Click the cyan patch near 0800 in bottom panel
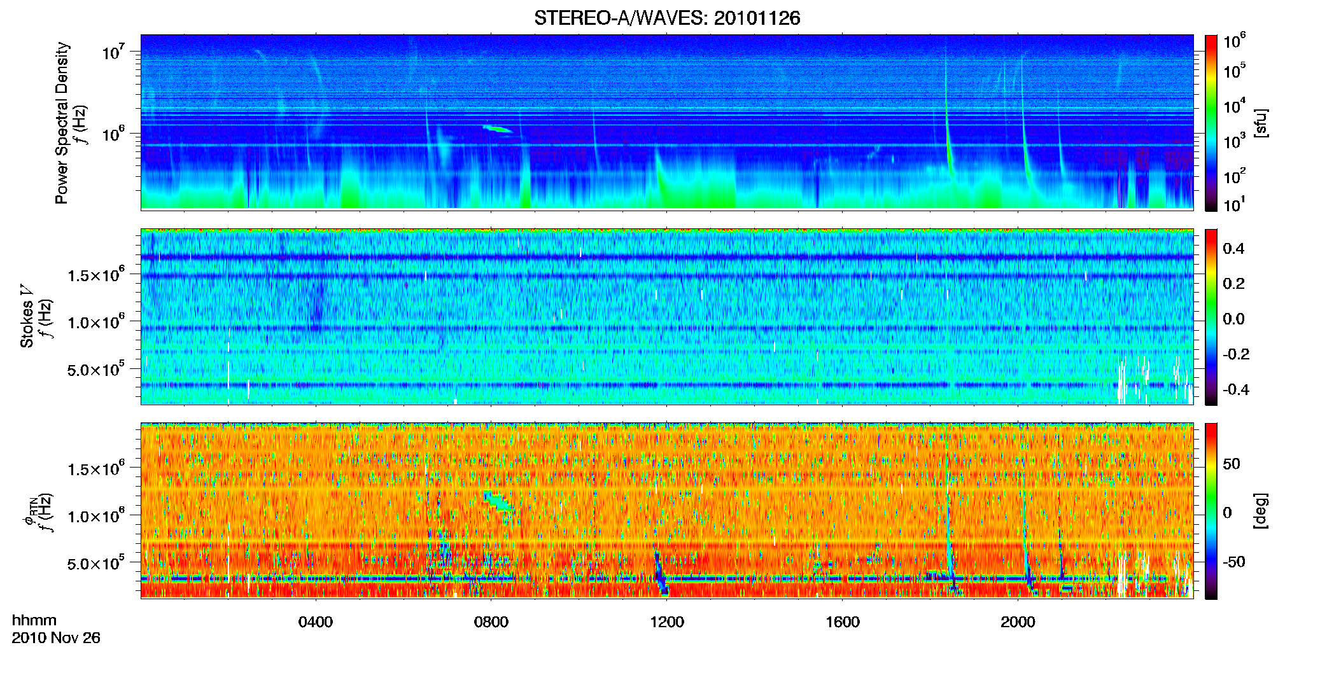This screenshot has height=687, width=1334. click(x=498, y=501)
